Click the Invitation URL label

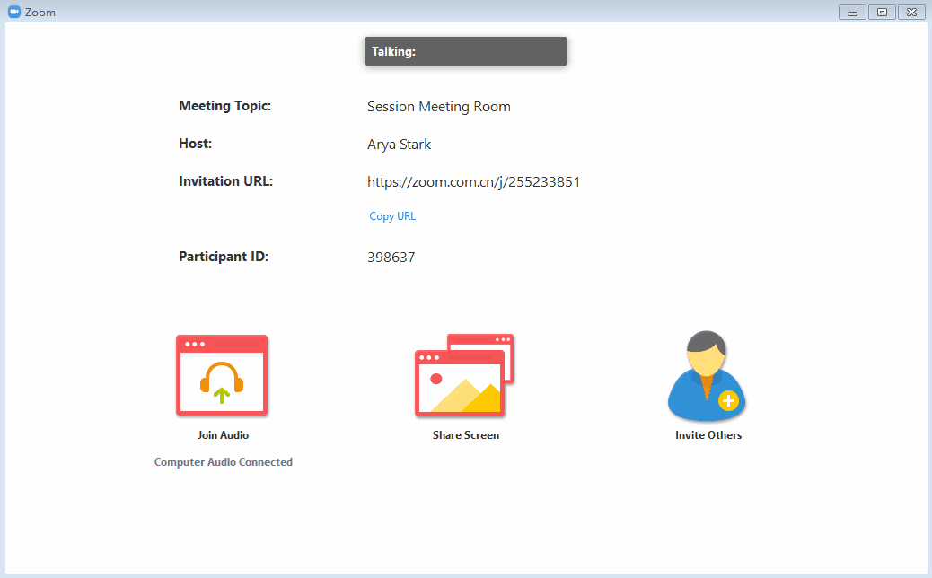tap(226, 181)
